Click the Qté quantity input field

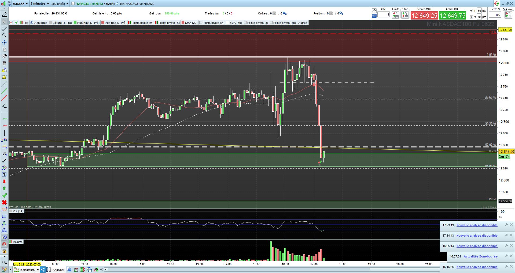(x=384, y=15)
